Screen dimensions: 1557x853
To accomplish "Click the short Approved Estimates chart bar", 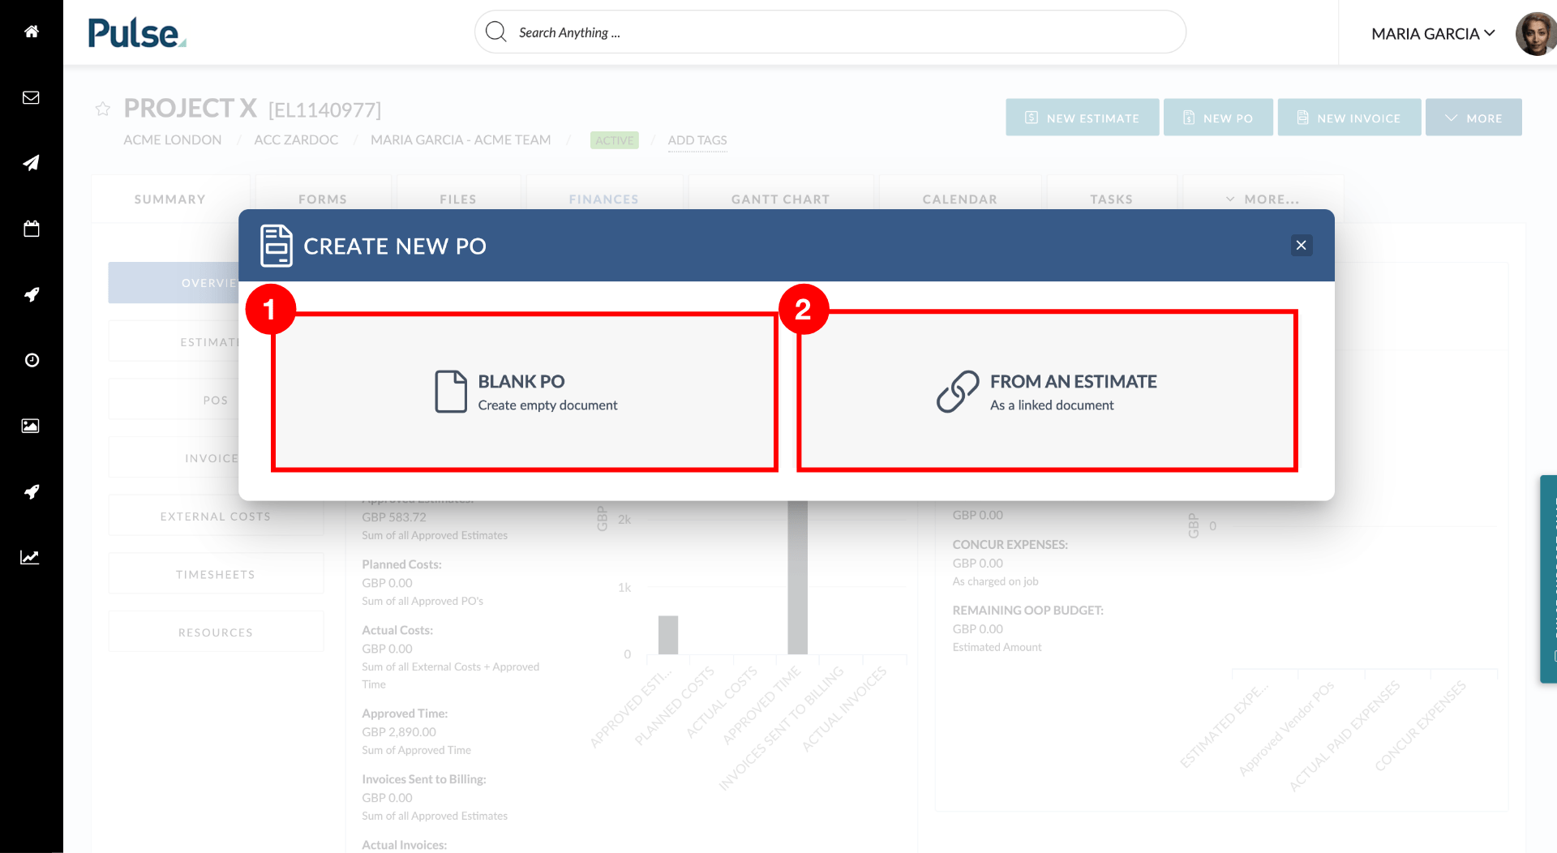I will pyautogui.click(x=668, y=635).
